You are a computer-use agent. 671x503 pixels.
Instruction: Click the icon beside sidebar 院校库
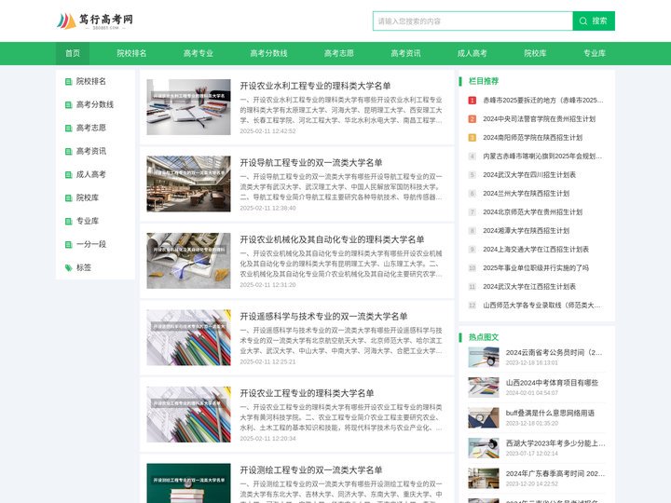(68, 198)
